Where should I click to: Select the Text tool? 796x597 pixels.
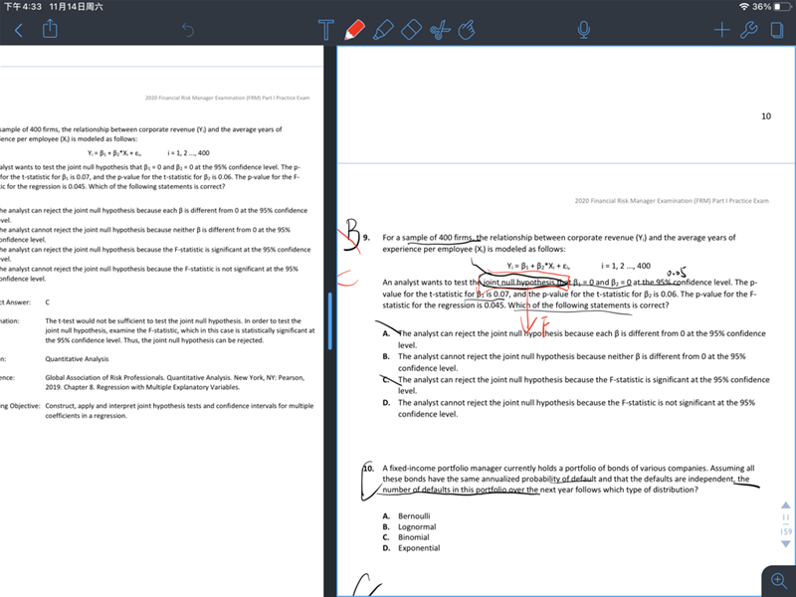[326, 30]
